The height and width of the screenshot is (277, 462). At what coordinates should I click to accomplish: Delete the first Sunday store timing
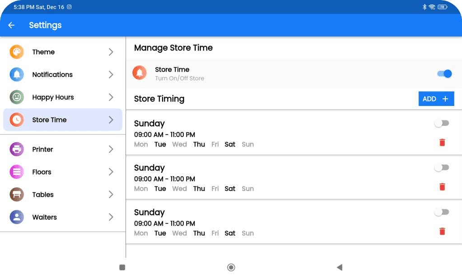point(442,143)
